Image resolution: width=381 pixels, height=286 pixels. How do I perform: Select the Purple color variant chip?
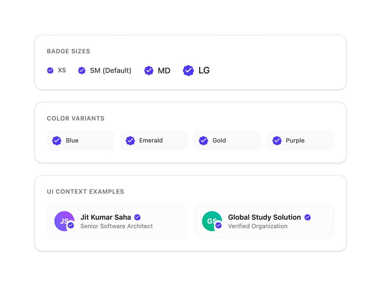(x=301, y=141)
